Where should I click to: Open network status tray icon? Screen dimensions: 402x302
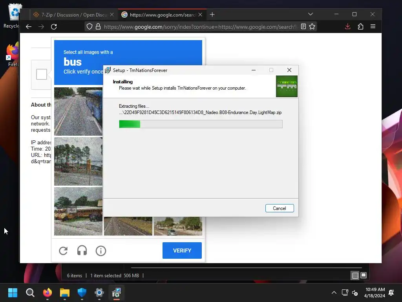coord(345,293)
